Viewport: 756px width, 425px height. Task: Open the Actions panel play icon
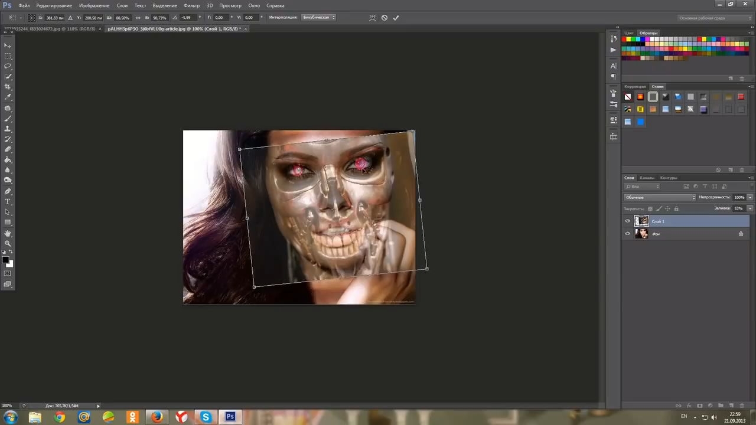click(x=613, y=50)
